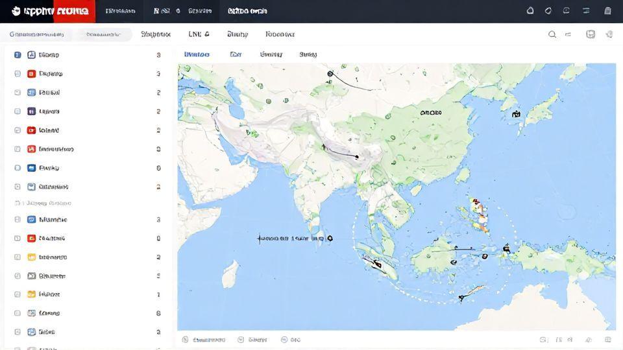Click the red icon in the second sidebar row
Viewport: 623px width, 350px height.
pos(31,74)
